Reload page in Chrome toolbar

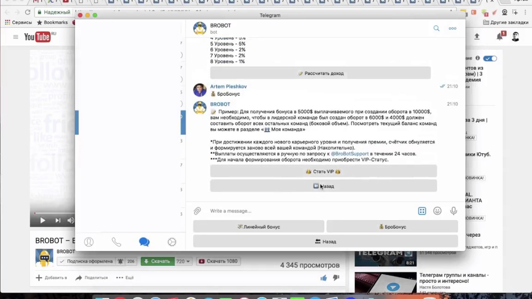[x=28, y=12]
